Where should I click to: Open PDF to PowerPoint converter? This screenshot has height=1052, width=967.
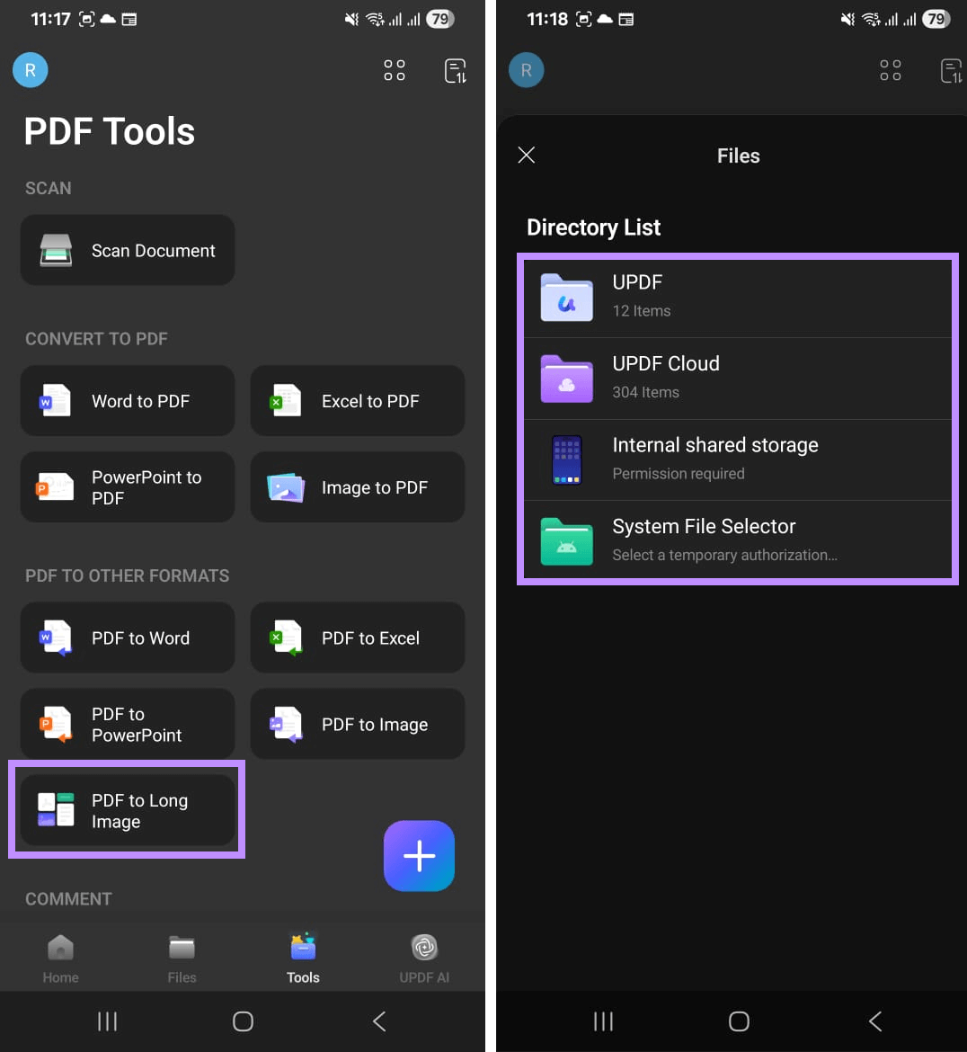pyautogui.click(x=128, y=724)
